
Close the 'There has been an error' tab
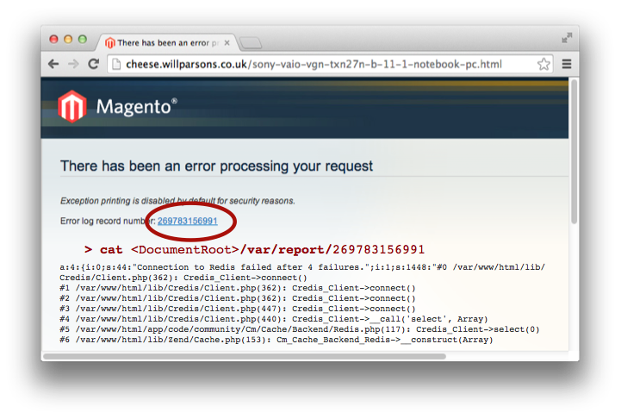coord(227,43)
